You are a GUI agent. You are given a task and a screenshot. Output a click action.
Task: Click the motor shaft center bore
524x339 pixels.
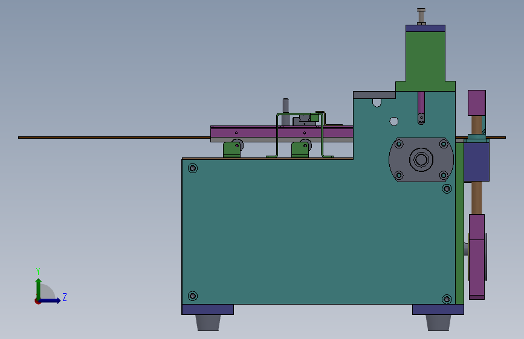tap(421, 159)
